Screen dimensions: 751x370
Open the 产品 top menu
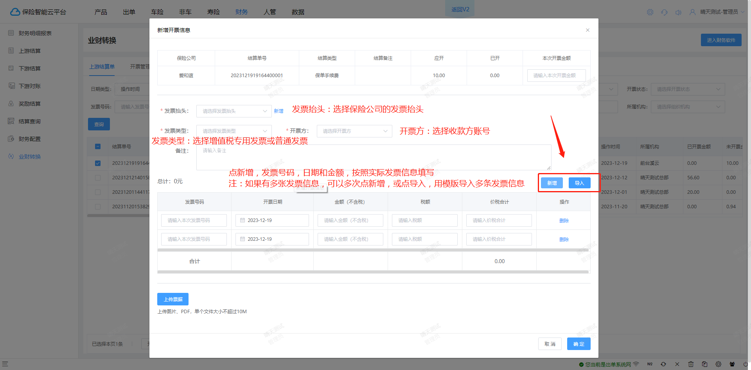(101, 12)
